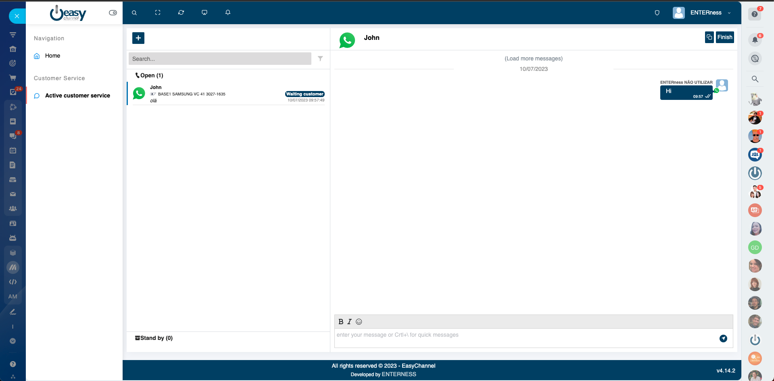Click the filter funnel icon beside search
The height and width of the screenshot is (381, 774).
(320, 59)
